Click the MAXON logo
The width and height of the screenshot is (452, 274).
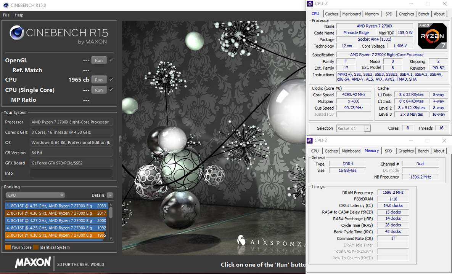coord(33,262)
